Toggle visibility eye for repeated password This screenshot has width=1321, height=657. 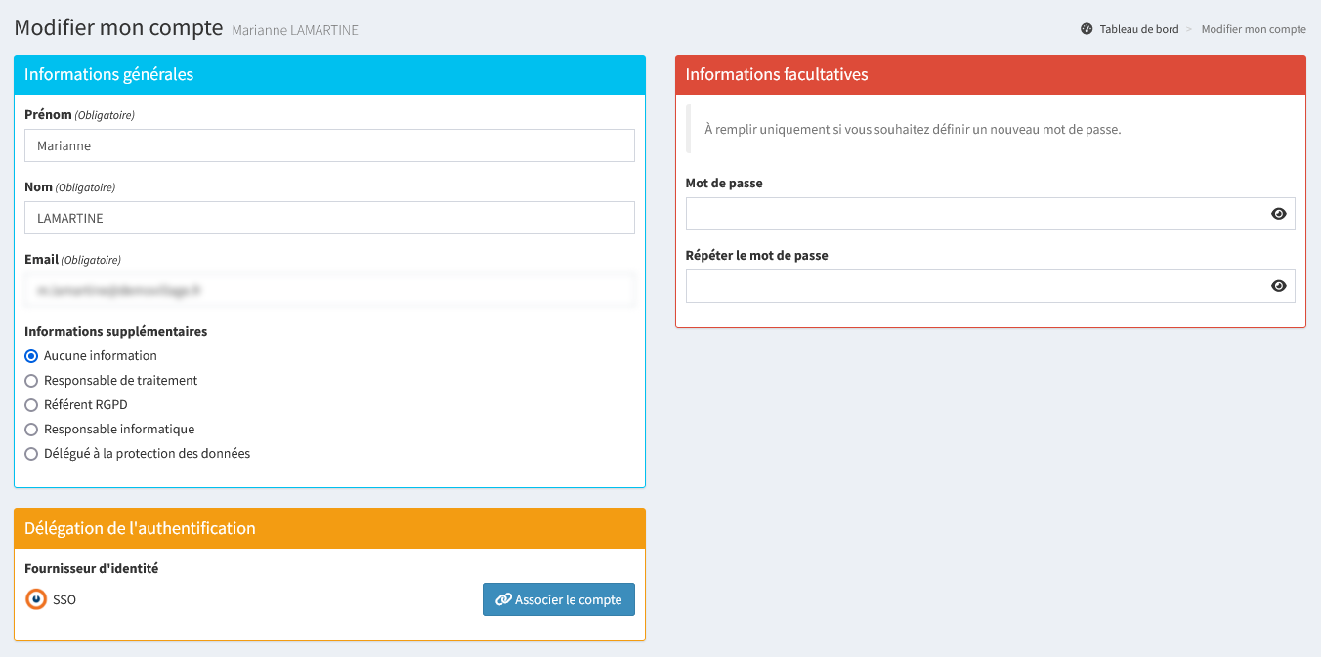click(x=1278, y=286)
